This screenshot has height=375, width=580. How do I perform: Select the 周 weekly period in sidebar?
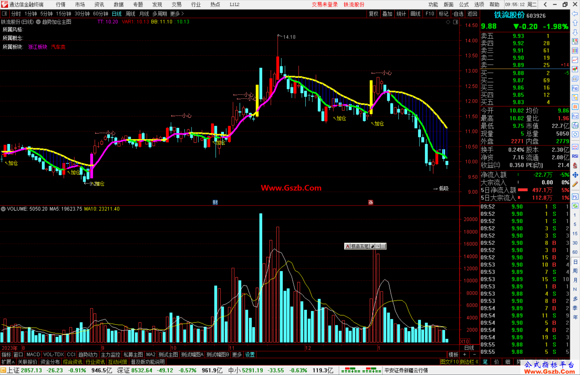pyautogui.click(x=575, y=271)
